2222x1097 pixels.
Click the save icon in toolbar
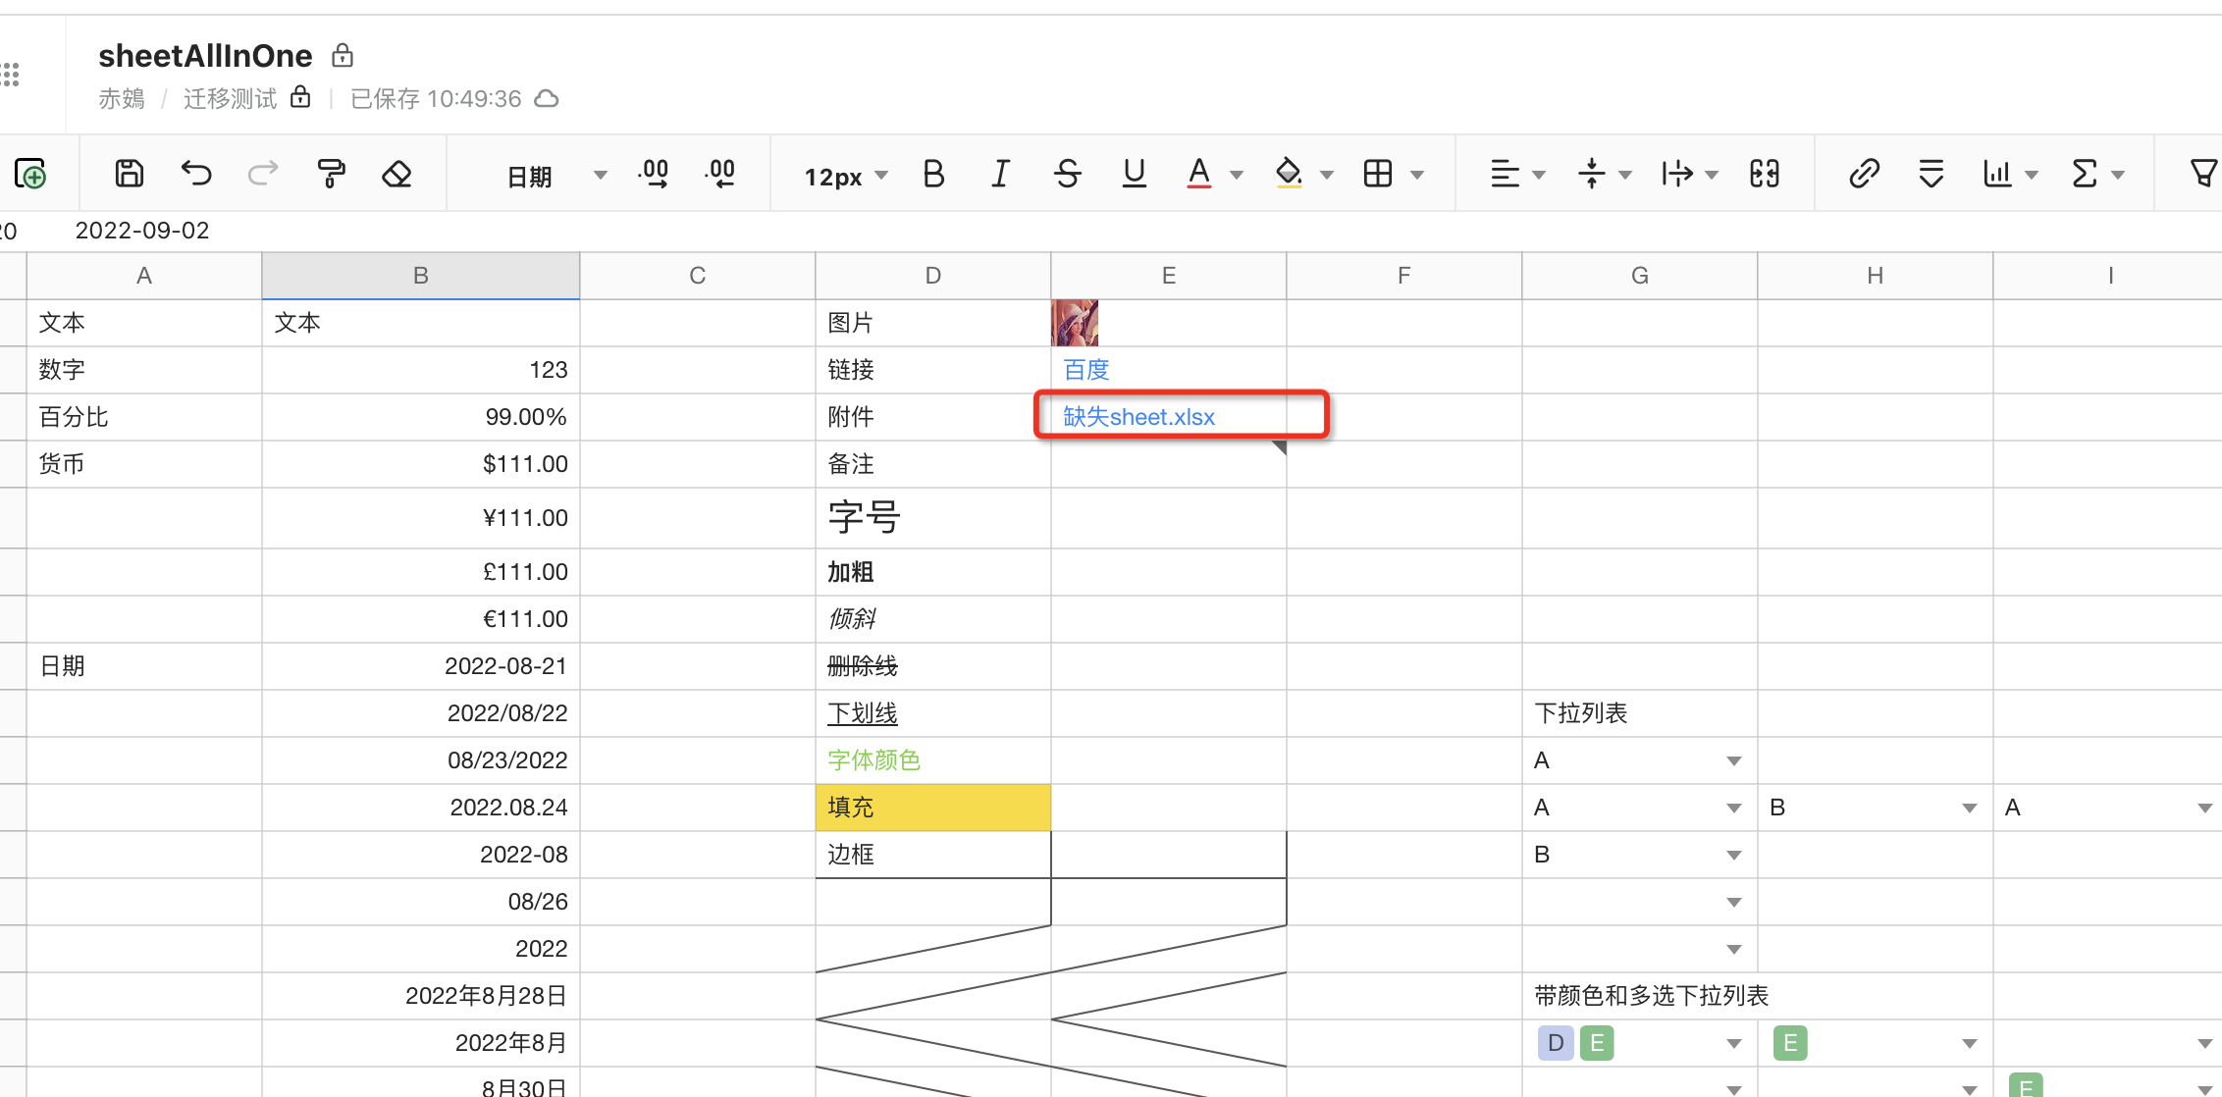pos(129,174)
